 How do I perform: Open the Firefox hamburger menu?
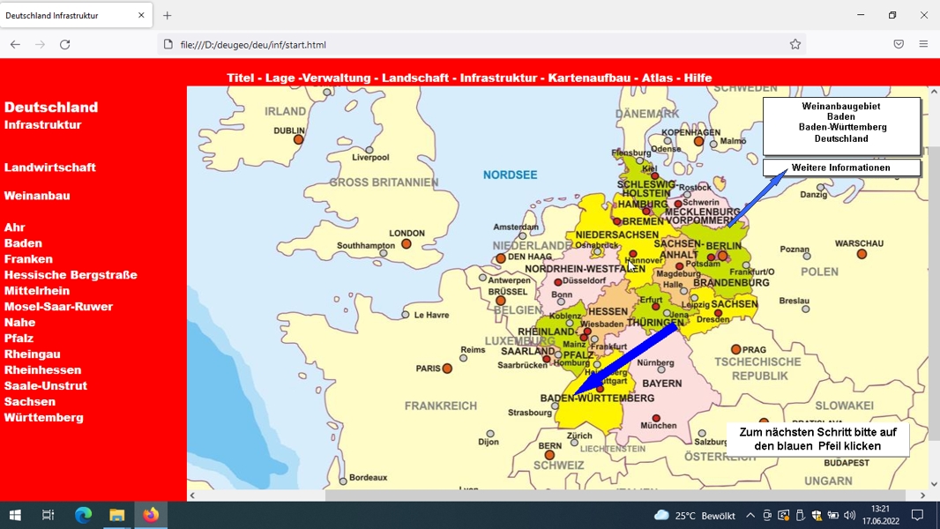tap(923, 44)
